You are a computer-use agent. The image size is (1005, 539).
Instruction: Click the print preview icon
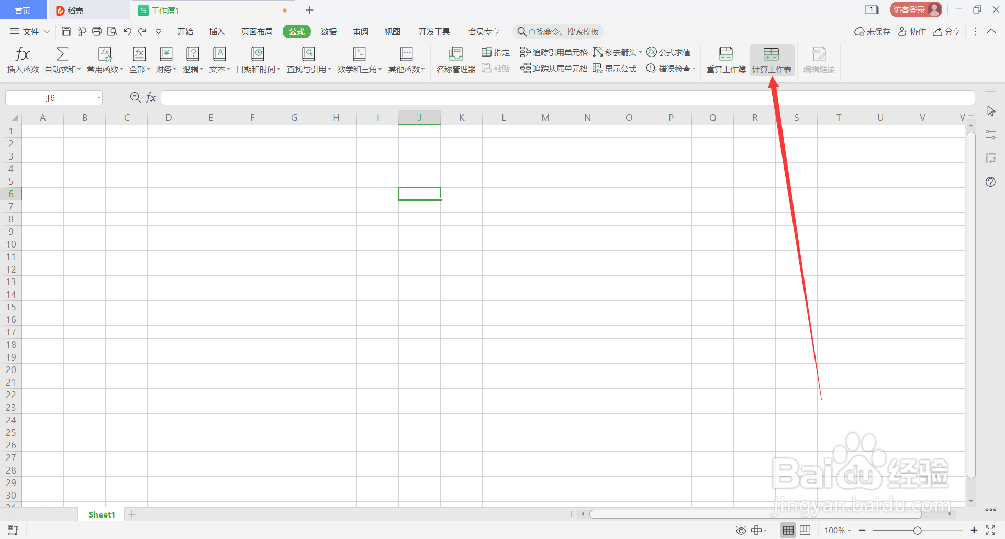pos(112,31)
